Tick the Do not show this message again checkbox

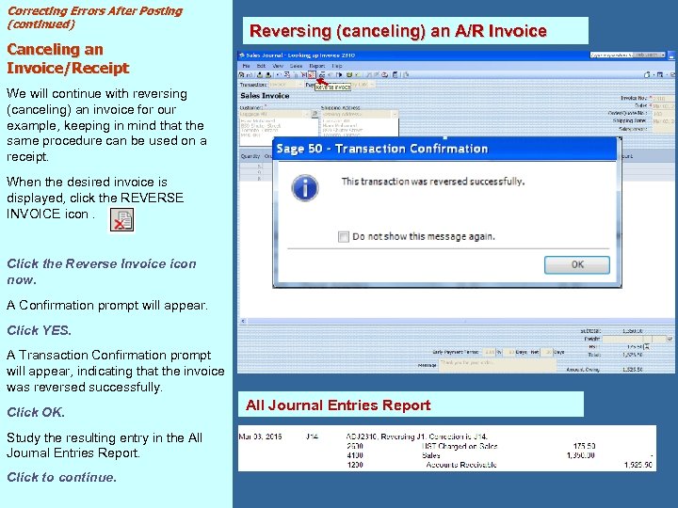(x=344, y=237)
